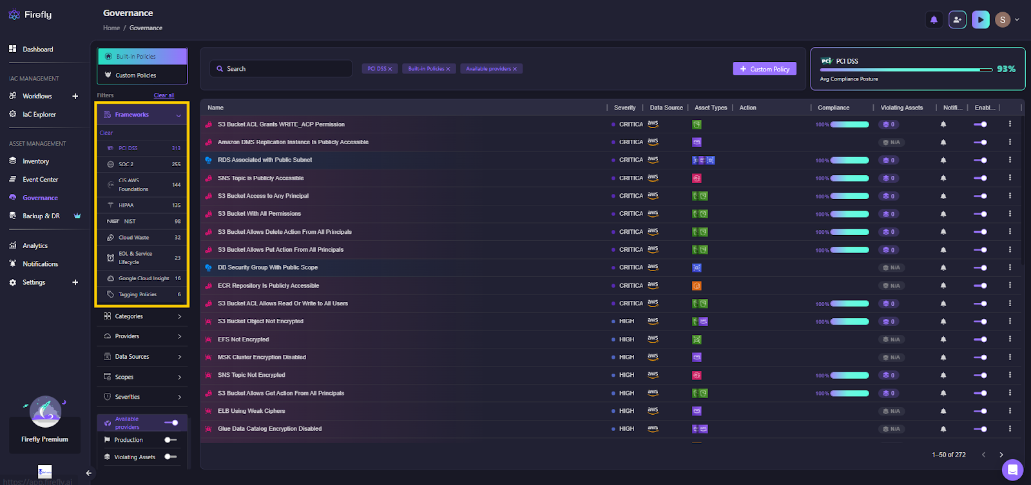
Task: Open Analytics from the sidebar
Action: tap(35, 245)
